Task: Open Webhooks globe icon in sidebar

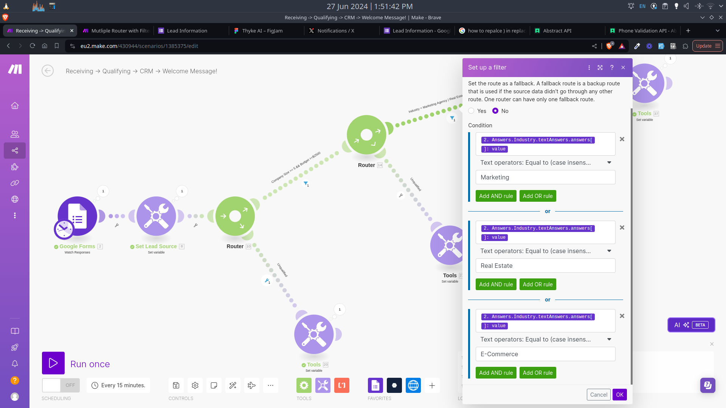Action: [x=15, y=199]
